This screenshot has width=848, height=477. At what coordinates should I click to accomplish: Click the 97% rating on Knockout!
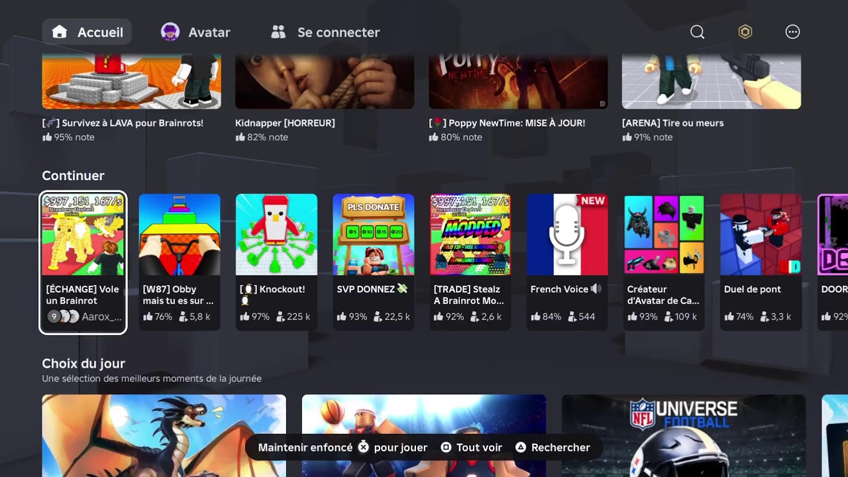(x=255, y=317)
